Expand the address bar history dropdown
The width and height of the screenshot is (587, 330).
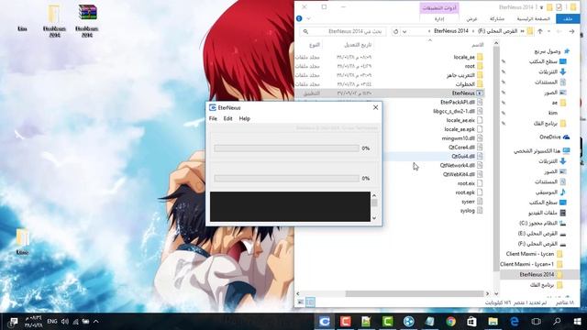[x=404, y=32]
